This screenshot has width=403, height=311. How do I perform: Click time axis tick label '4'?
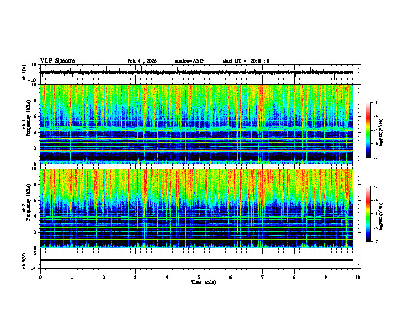pos(167,277)
